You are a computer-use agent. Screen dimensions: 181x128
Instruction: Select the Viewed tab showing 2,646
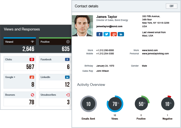(20, 45)
